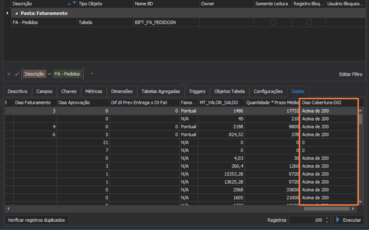Switch to the Métricas tab
Image resolution: width=369 pixels, height=230 pixels.
pos(94,91)
